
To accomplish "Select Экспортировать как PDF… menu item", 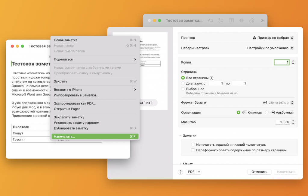I will pyautogui.click(x=75, y=103).
